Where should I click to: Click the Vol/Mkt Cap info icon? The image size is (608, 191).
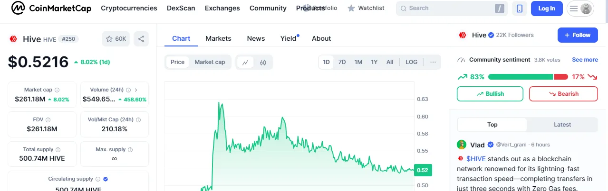pyautogui.click(x=137, y=120)
